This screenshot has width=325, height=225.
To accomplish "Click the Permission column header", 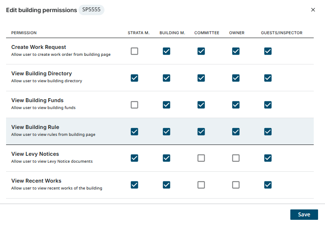I will pos(24,33).
